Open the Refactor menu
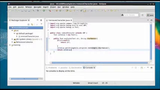160x90 pixels. (x=29, y=7)
